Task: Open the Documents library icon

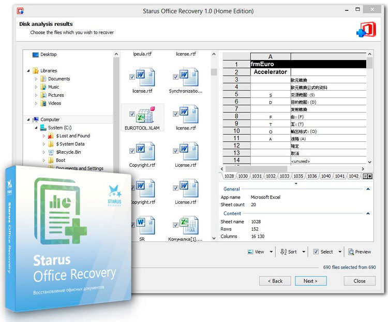Action: point(43,79)
